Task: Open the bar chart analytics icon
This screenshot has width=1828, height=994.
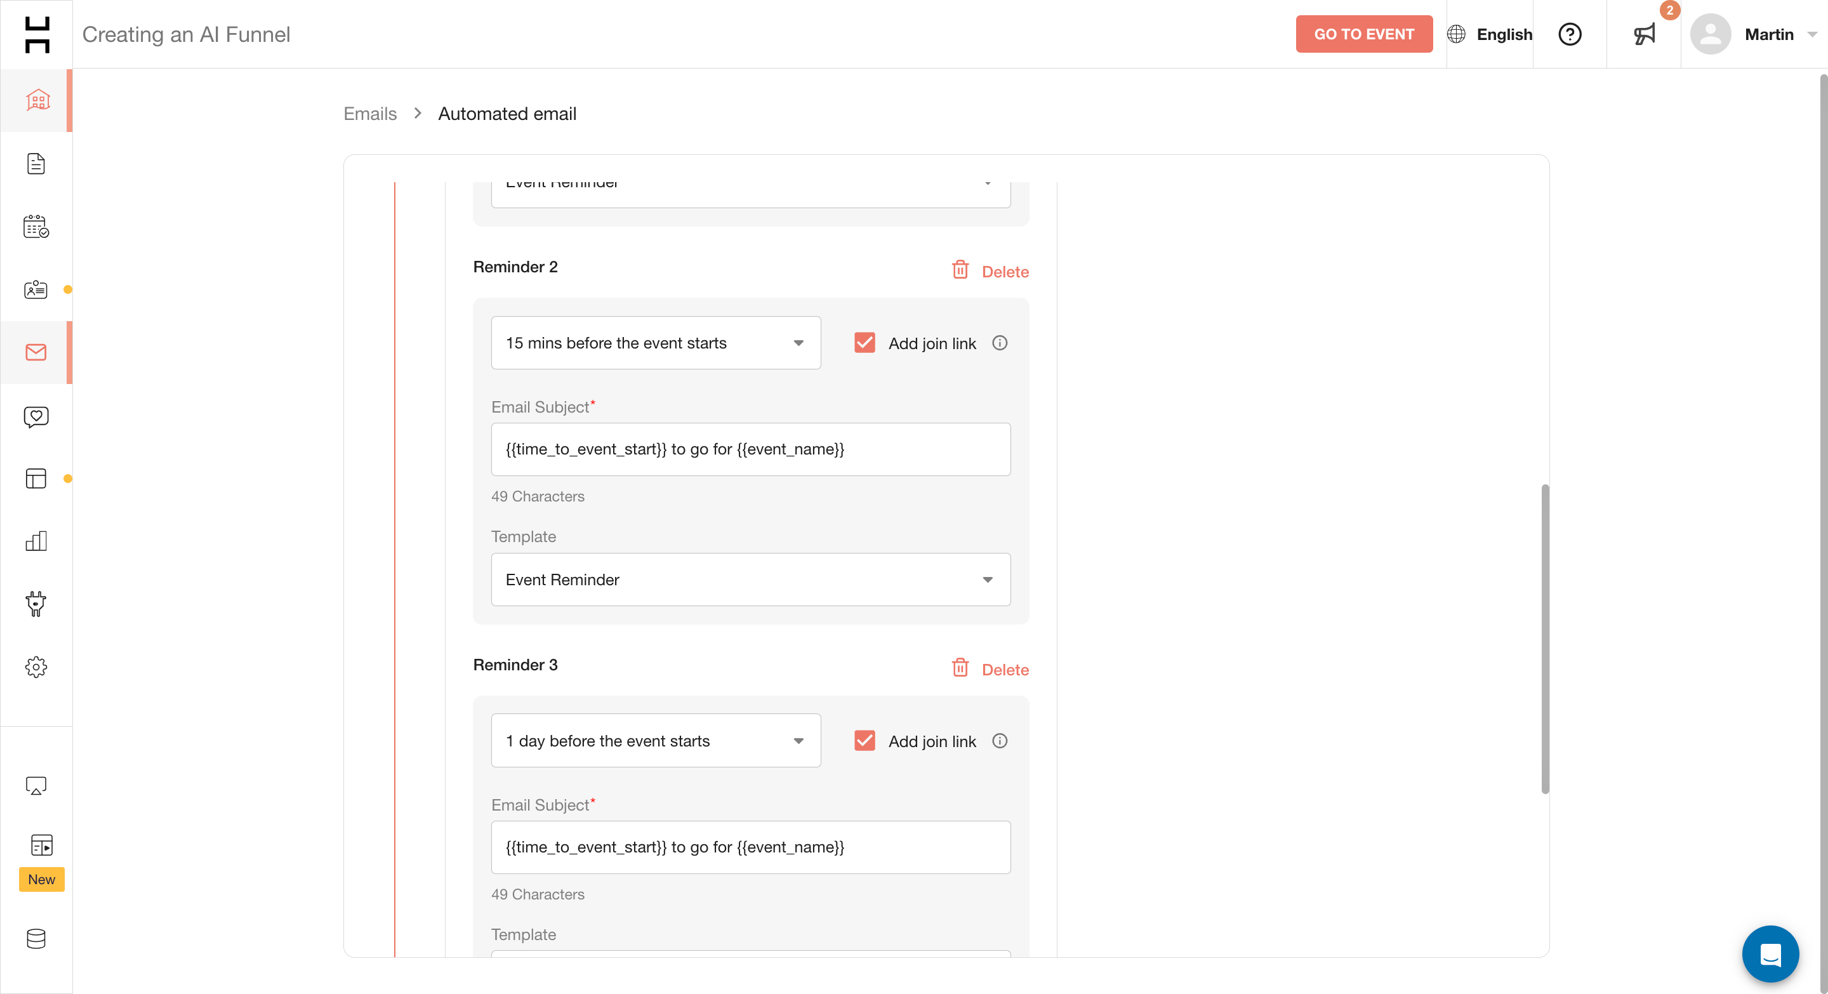Action: 36,541
